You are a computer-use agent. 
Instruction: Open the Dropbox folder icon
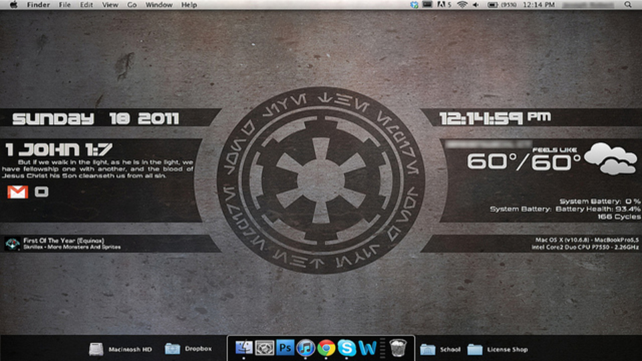pyautogui.click(x=173, y=349)
